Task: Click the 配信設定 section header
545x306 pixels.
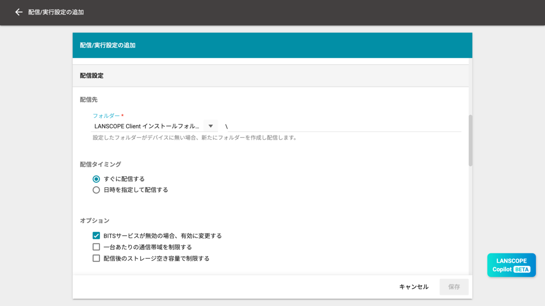Action: pos(271,76)
